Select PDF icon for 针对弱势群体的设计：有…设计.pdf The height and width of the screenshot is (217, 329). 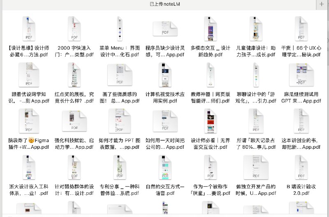pyautogui.click(x=74, y=167)
